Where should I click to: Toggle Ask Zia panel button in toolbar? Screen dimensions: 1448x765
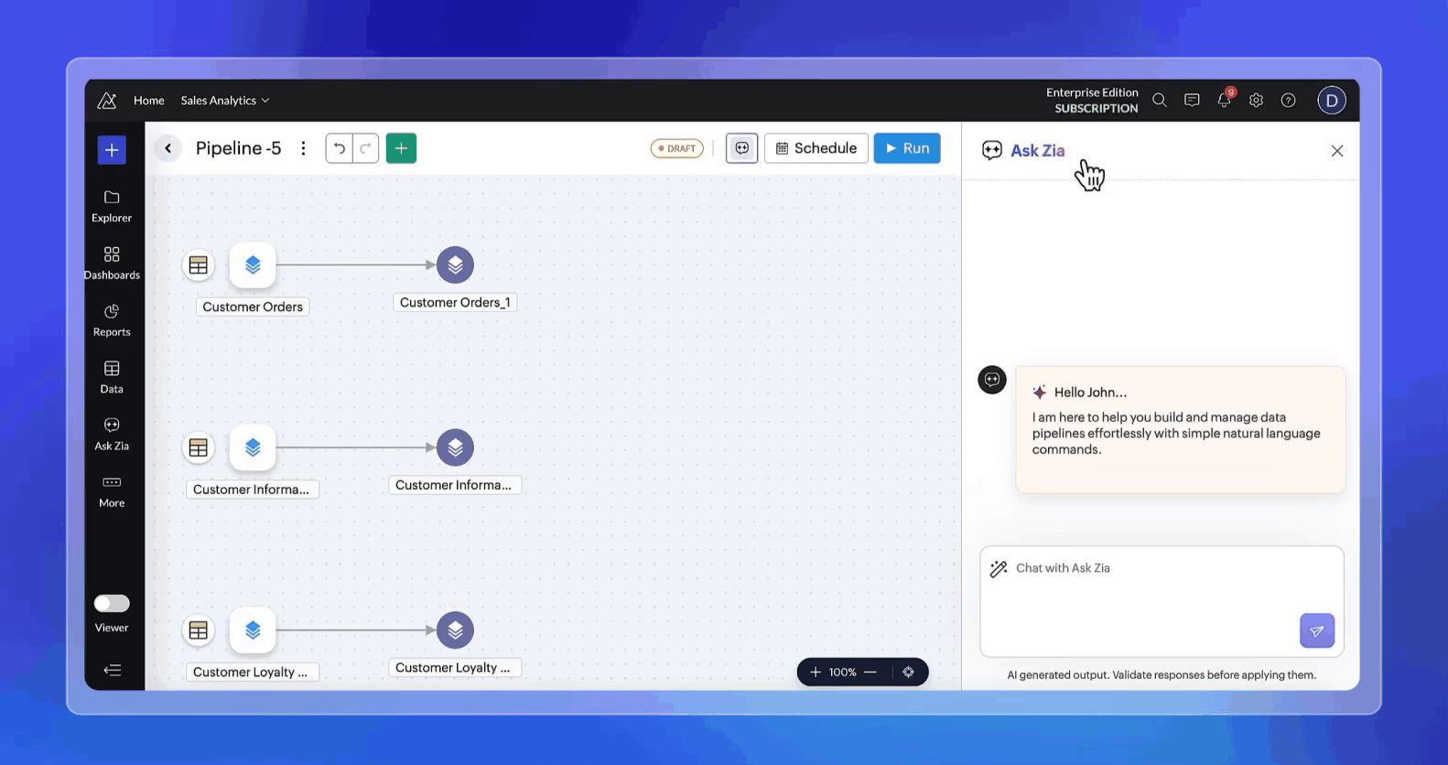coord(741,148)
